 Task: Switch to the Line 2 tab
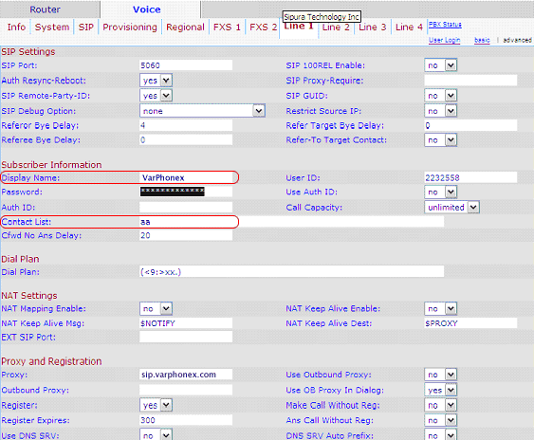[x=336, y=27]
